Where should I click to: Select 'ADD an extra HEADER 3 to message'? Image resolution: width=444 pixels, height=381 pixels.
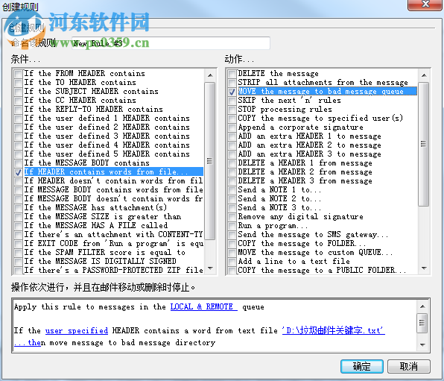pyautogui.click(x=309, y=154)
